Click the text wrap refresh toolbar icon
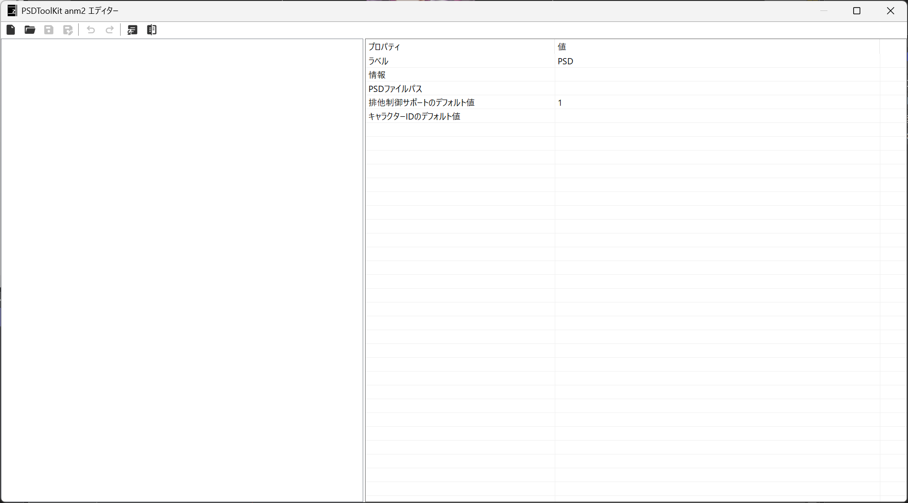This screenshot has height=503, width=908. pos(133,30)
